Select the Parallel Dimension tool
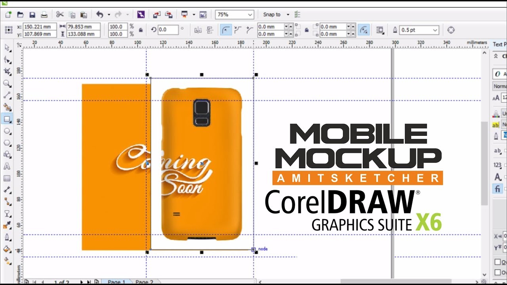The height and width of the screenshot is (285, 507). point(7,190)
